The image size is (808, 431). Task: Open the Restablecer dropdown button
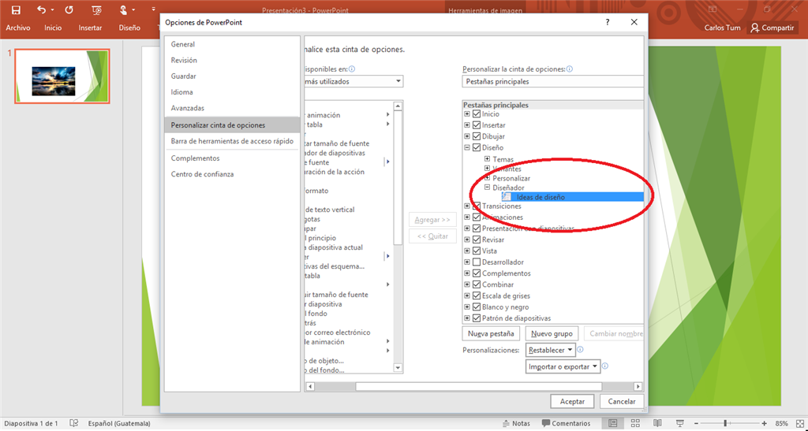(x=550, y=350)
